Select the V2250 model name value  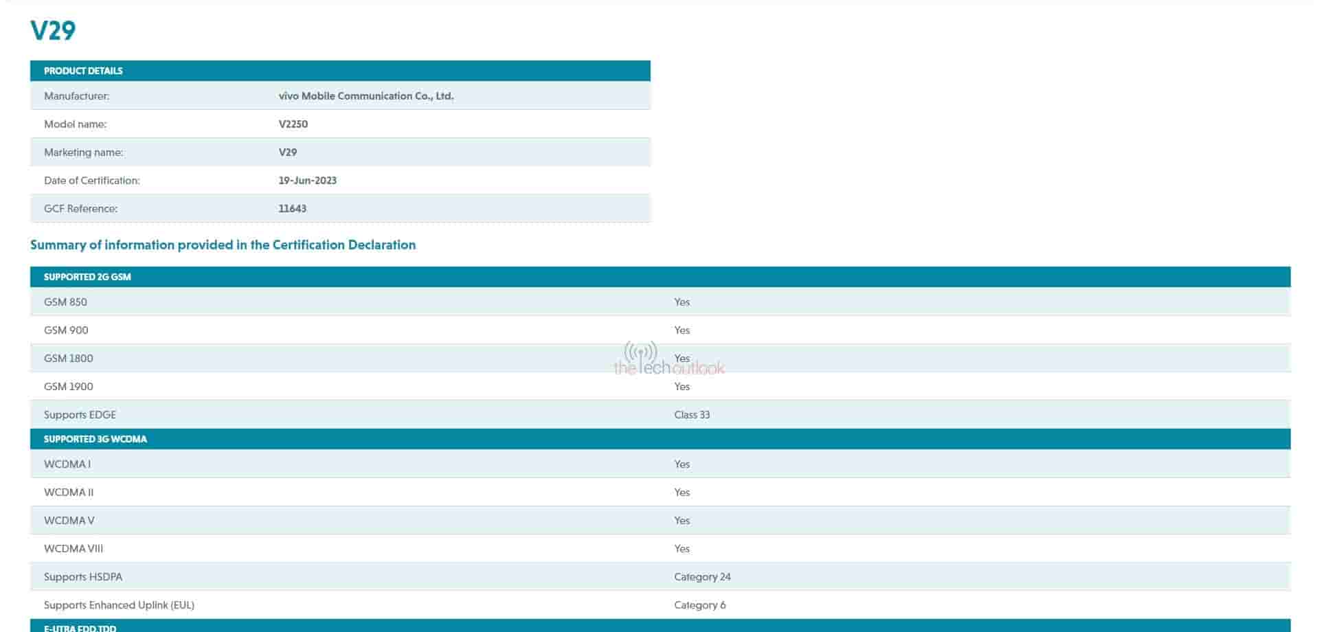pos(293,124)
